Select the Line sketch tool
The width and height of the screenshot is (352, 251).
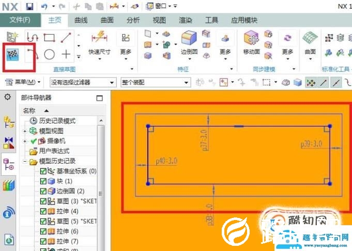66,38
